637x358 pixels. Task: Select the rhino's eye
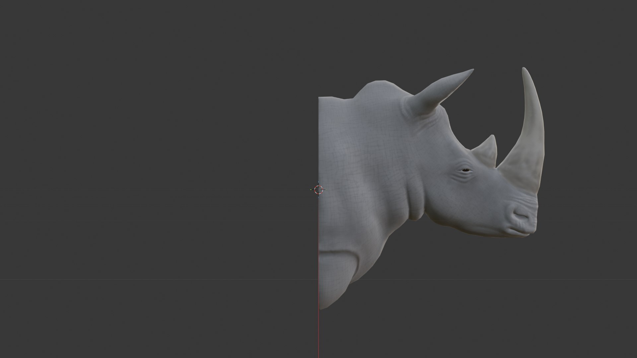[x=466, y=170]
